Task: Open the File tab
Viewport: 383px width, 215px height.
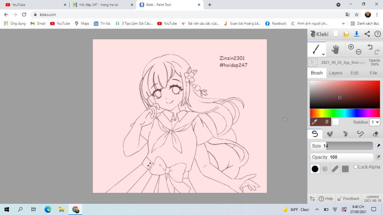Action: tap(373, 73)
